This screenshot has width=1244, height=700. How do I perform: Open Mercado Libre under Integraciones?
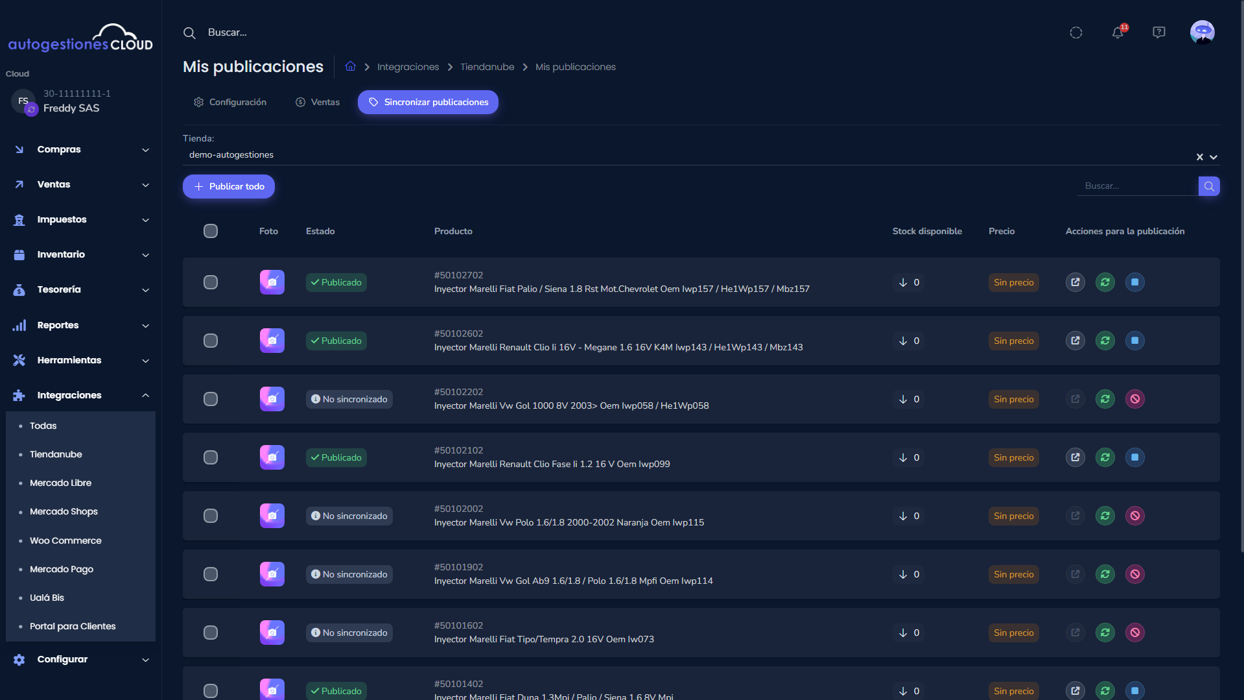pyautogui.click(x=60, y=483)
